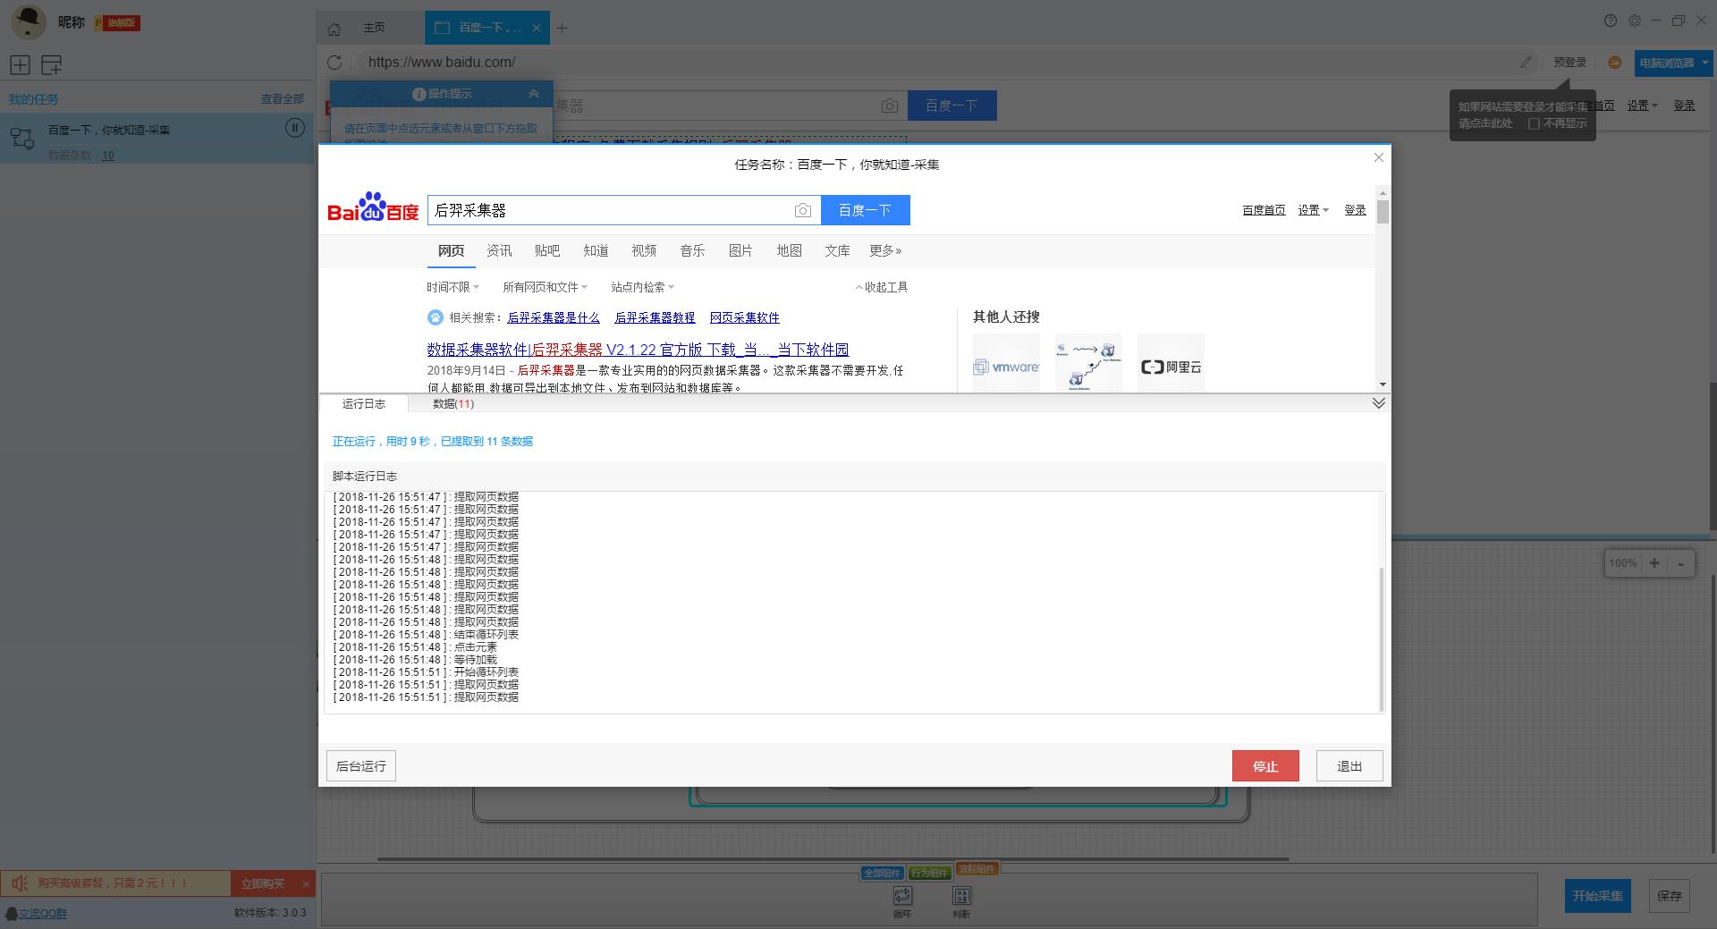Screen dimensions: 1717x929
Task: Click the speaker icon in purchase banner
Action: [x=19, y=883]
